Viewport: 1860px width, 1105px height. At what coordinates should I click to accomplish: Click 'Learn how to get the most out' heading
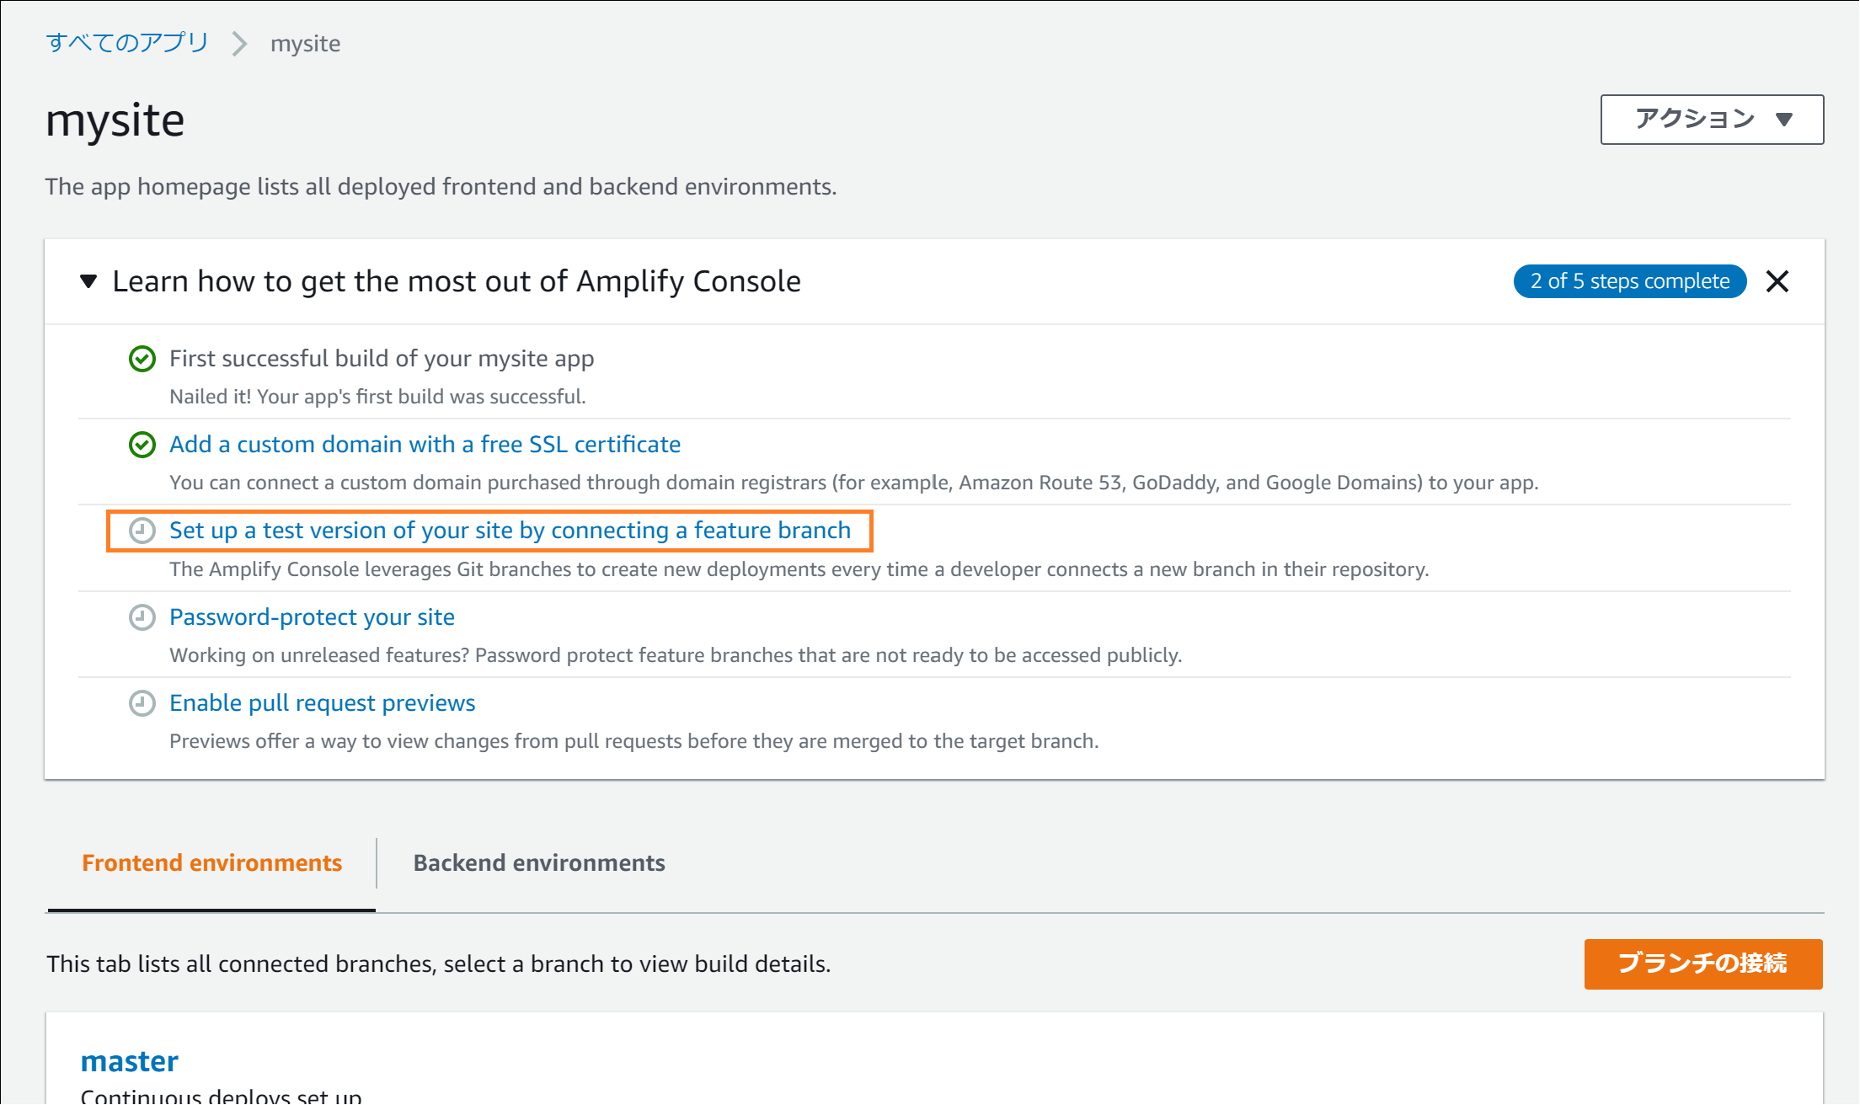[x=457, y=281]
